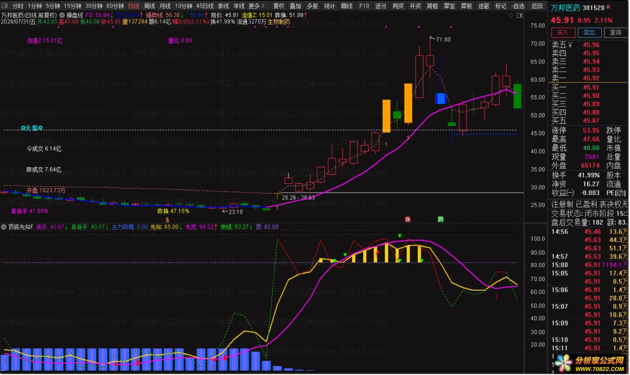Switch to 分时 intraday view
This screenshot has width=630, height=375.
[18, 6]
